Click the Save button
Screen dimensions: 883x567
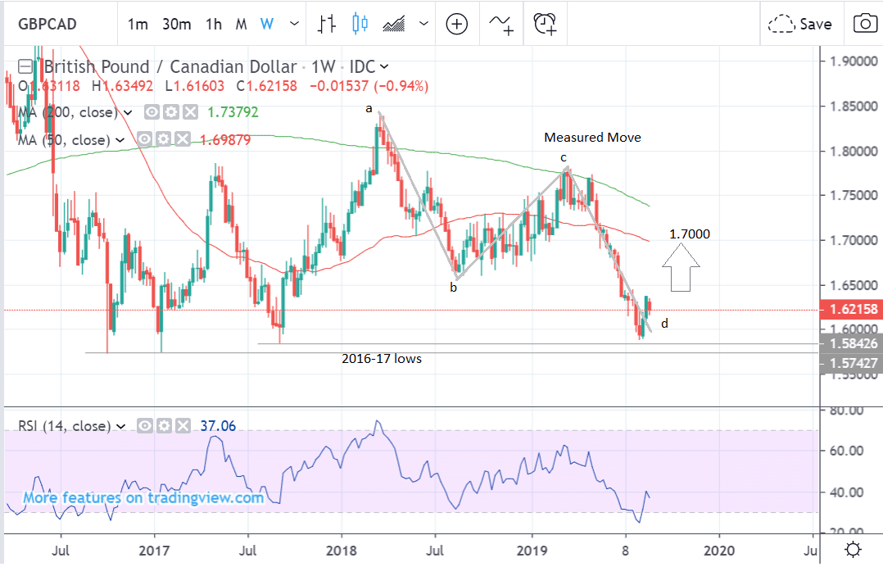click(x=800, y=24)
